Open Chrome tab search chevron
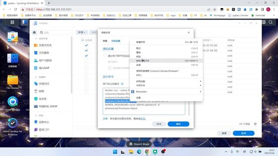This screenshot has width=278, height=156. (249, 3)
